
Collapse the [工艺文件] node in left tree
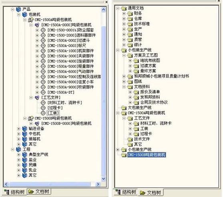pos(31,98)
